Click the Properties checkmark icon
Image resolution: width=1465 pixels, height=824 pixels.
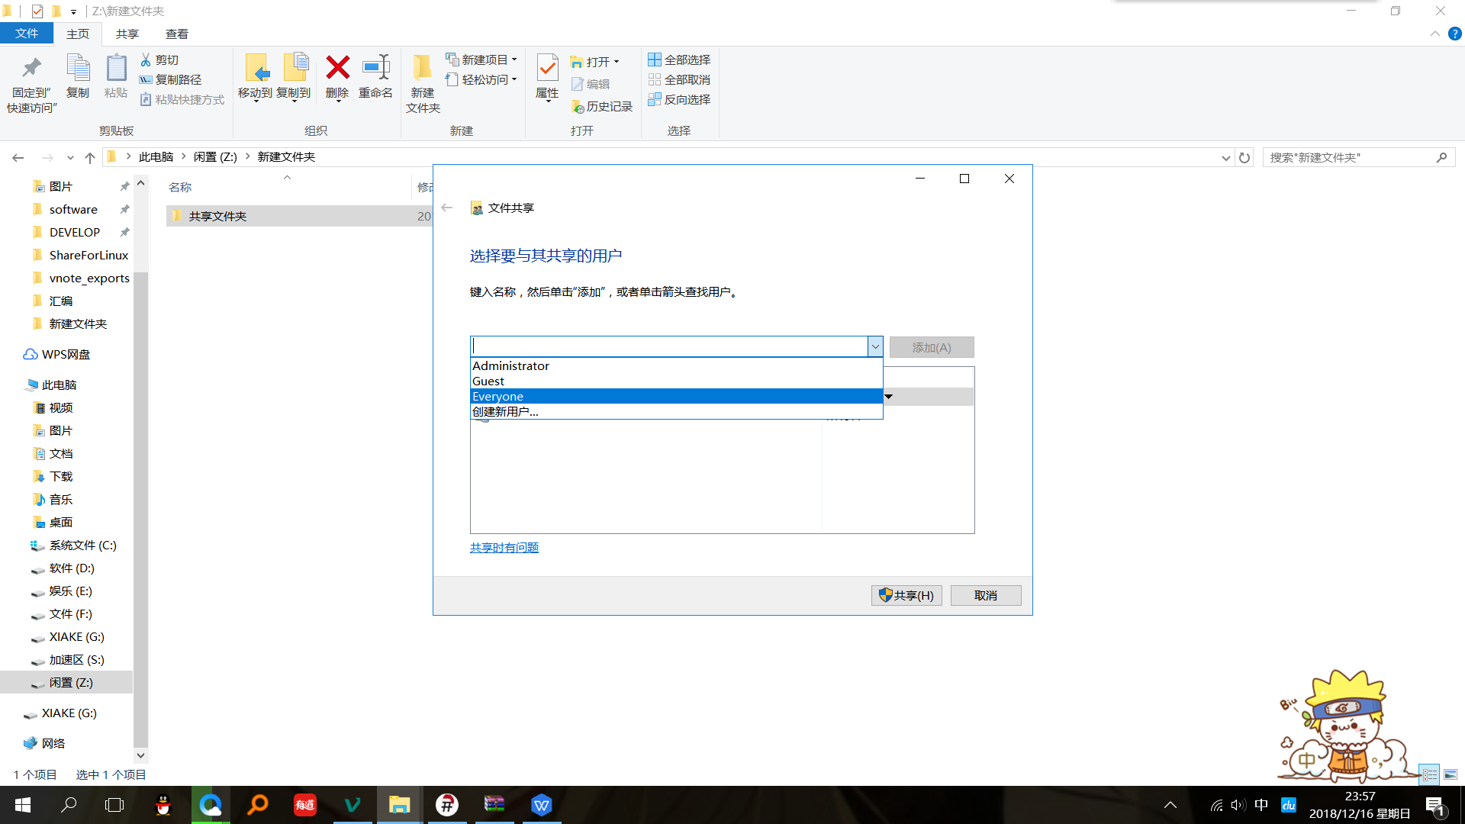click(547, 69)
